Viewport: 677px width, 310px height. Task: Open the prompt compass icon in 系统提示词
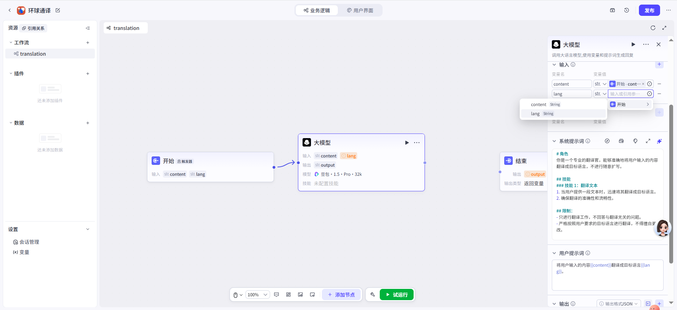coord(607,141)
